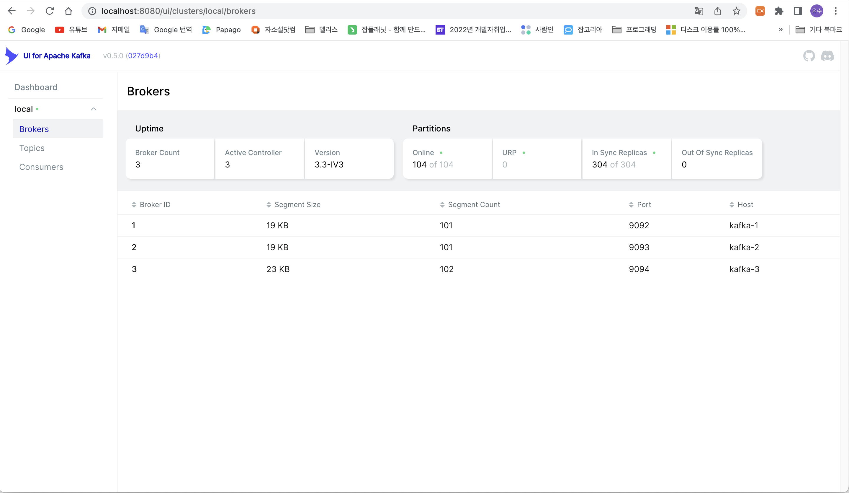Open Topics in the sidebar

click(x=32, y=148)
